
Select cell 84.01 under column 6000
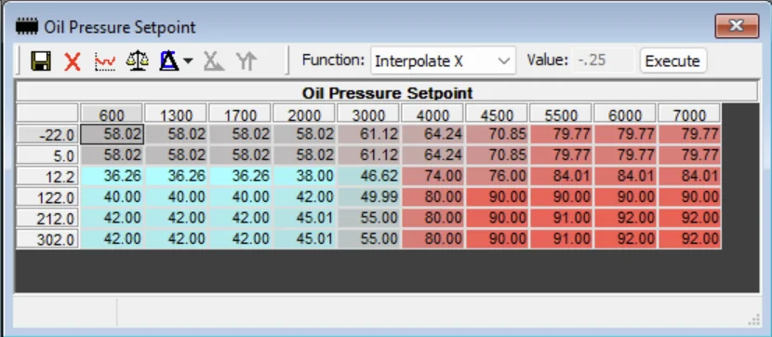[625, 176]
